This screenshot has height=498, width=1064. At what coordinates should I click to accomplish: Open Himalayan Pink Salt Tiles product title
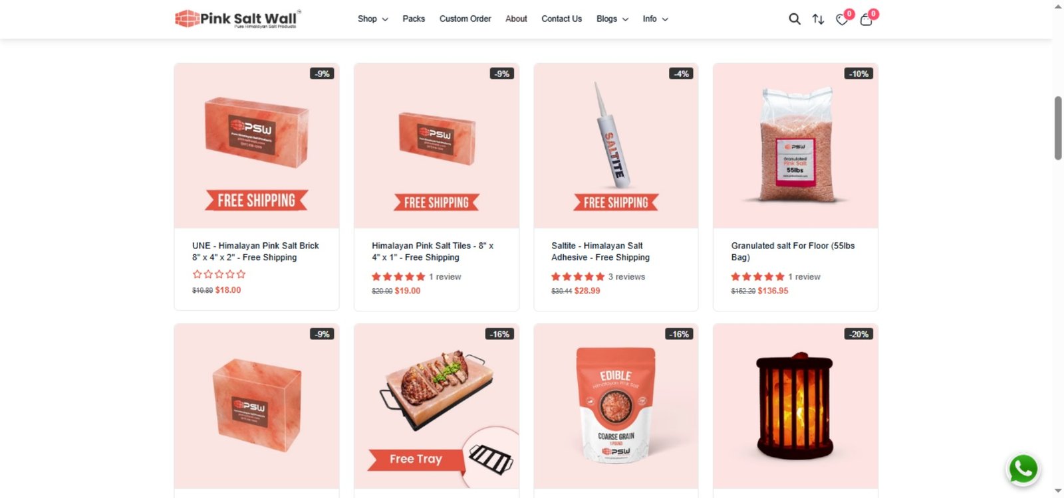[x=432, y=252]
